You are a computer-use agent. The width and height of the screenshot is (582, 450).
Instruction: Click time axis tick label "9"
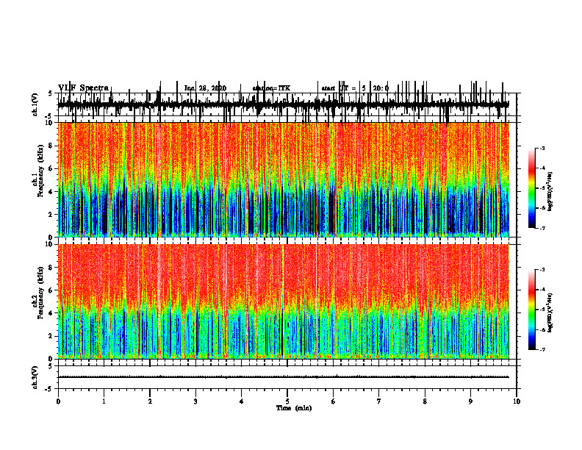pyautogui.click(x=470, y=401)
